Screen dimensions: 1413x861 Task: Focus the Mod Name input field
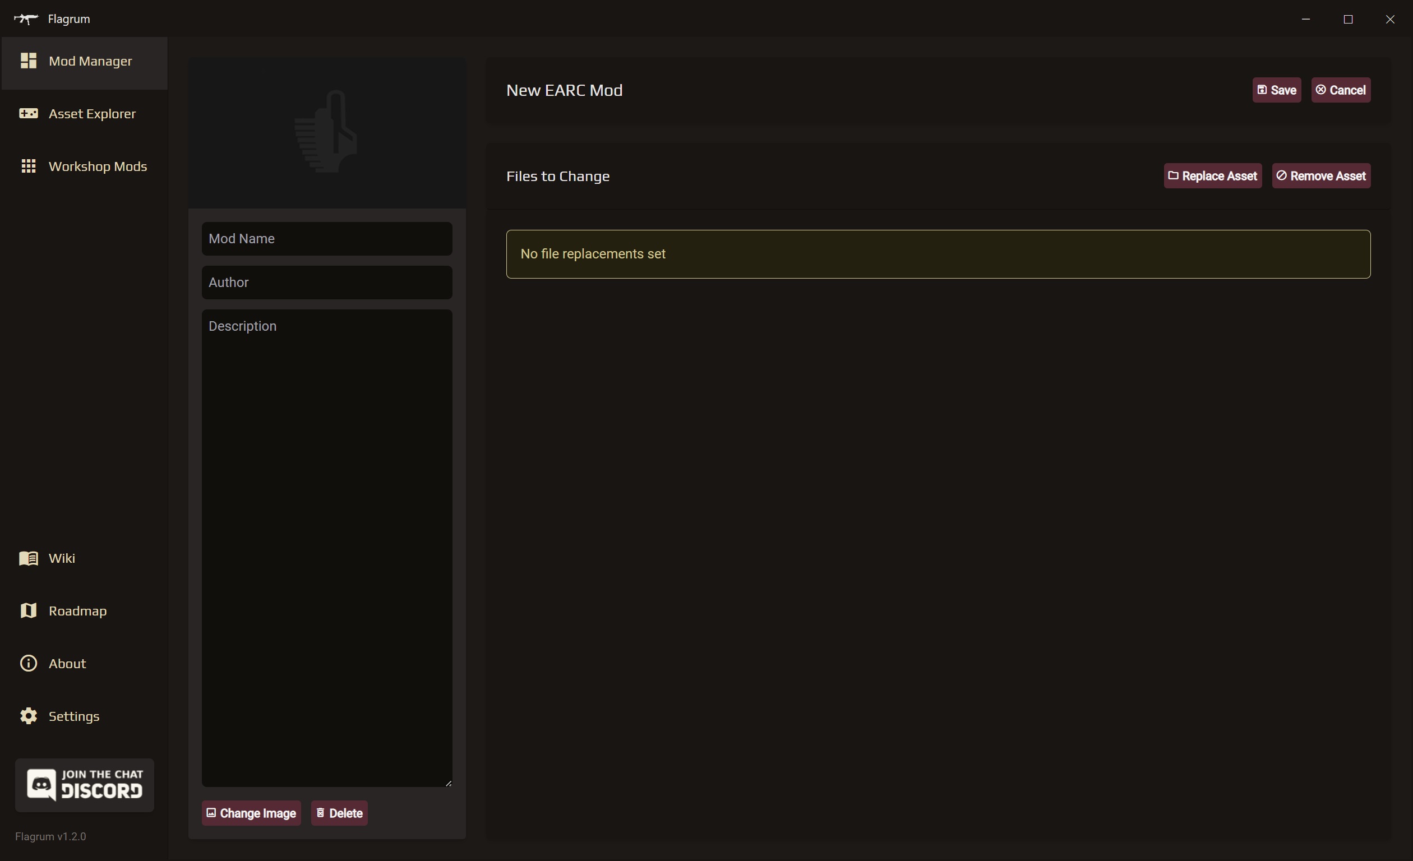coord(327,239)
